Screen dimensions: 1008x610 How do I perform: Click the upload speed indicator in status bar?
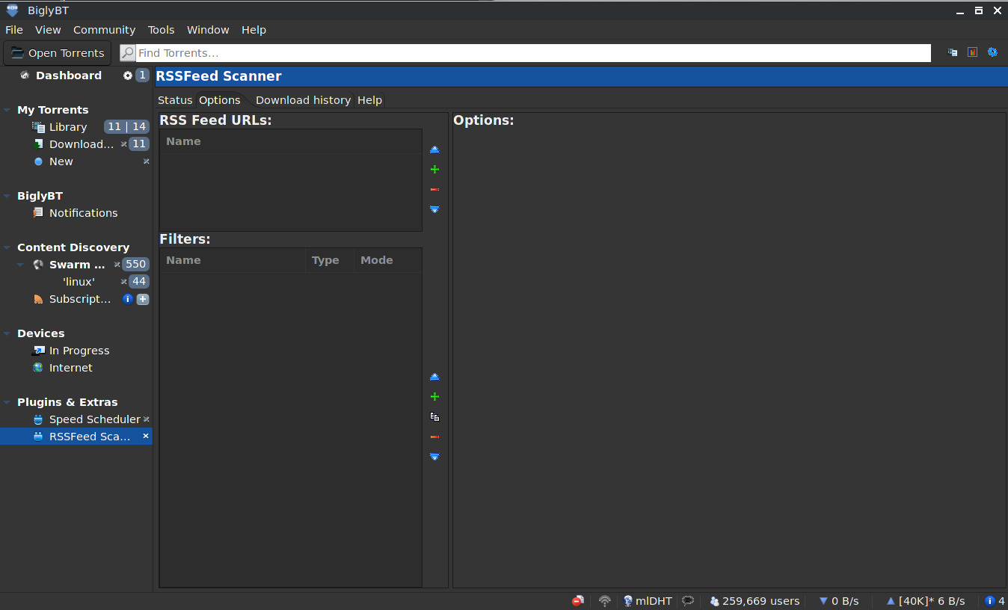coord(926,600)
